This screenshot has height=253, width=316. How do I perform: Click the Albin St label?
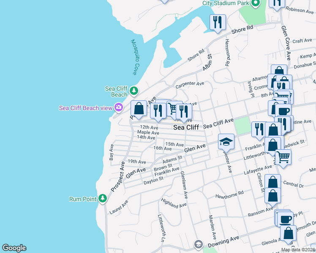[x=207, y=62]
